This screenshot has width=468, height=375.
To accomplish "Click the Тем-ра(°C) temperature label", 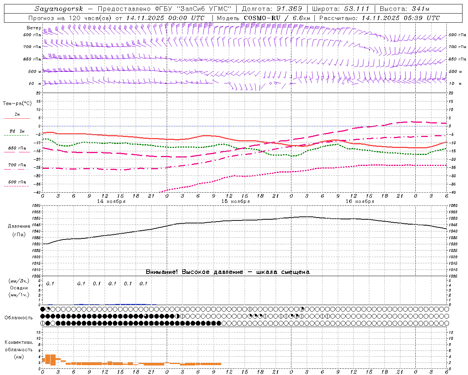I will pos(17,103).
